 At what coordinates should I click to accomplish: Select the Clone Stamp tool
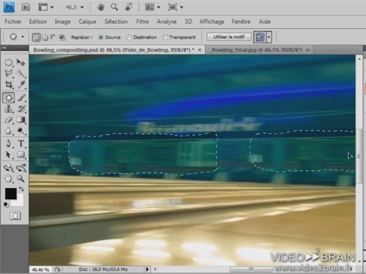[x=9, y=108]
